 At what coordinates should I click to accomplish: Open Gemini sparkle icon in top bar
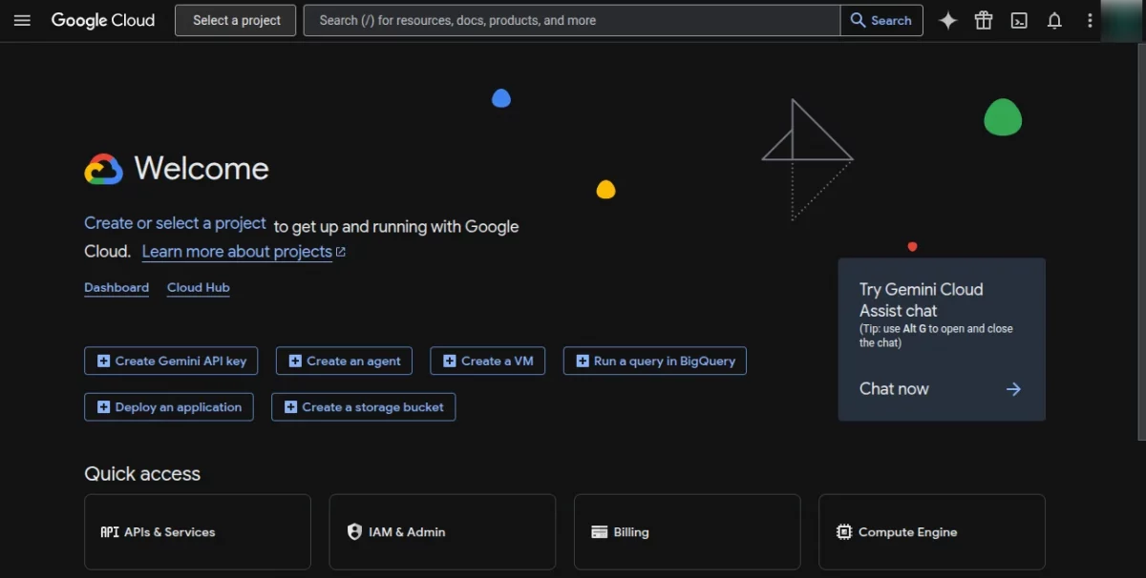[x=947, y=20]
